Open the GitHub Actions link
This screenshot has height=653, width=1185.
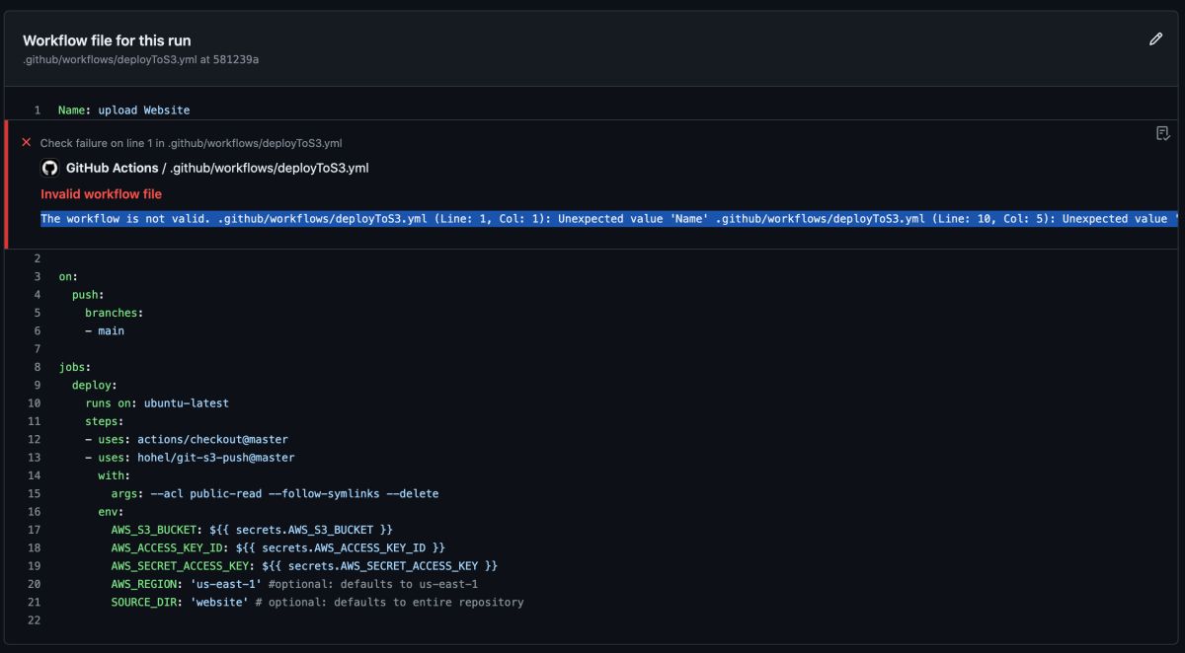[112, 168]
